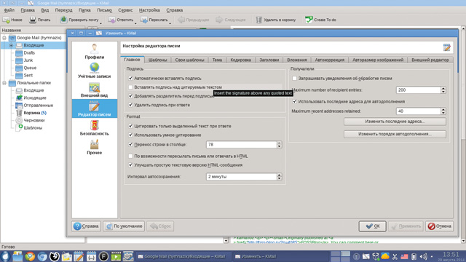Switch to the Заголовки tab
The width and height of the screenshot is (466, 262).
(x=269, y=60)
